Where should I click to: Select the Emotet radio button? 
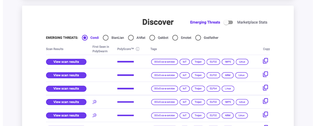(175, 38)
